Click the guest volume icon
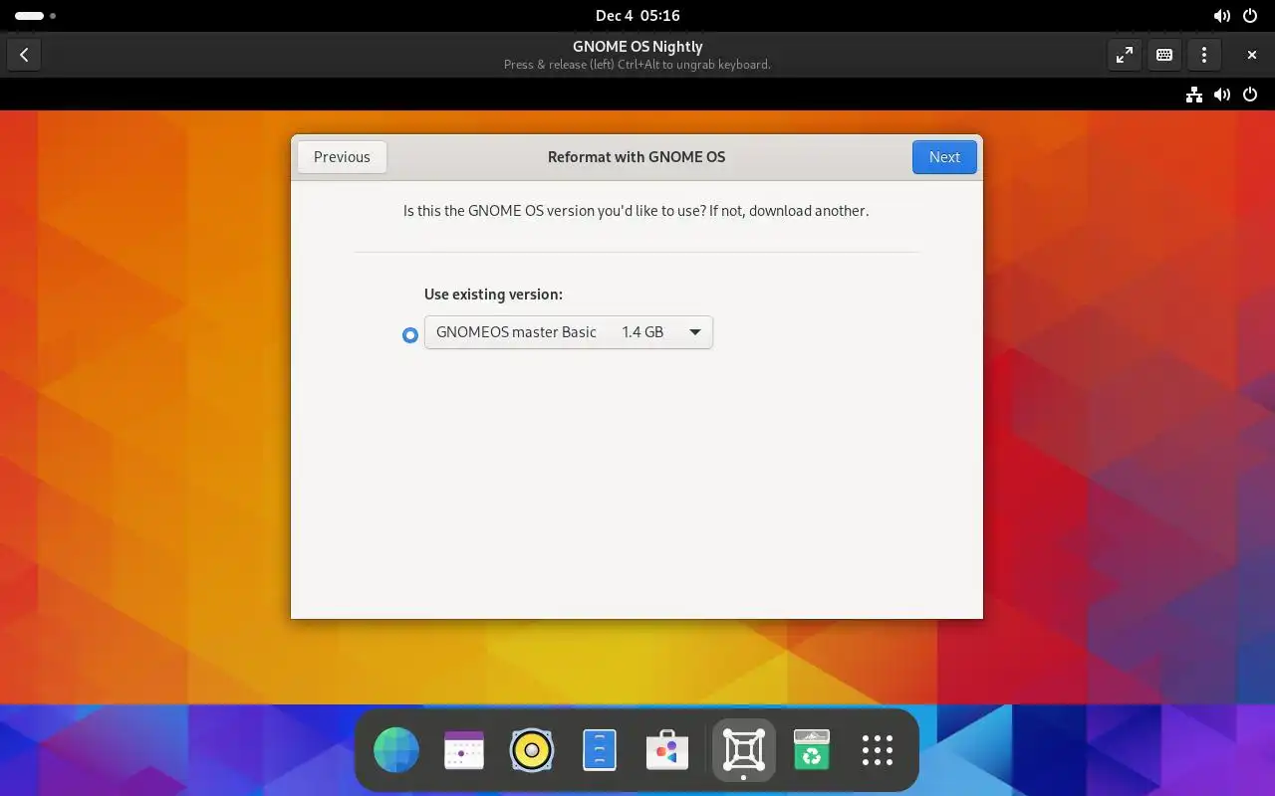Screen dimensions: 1275x796 click(1222, 95)
